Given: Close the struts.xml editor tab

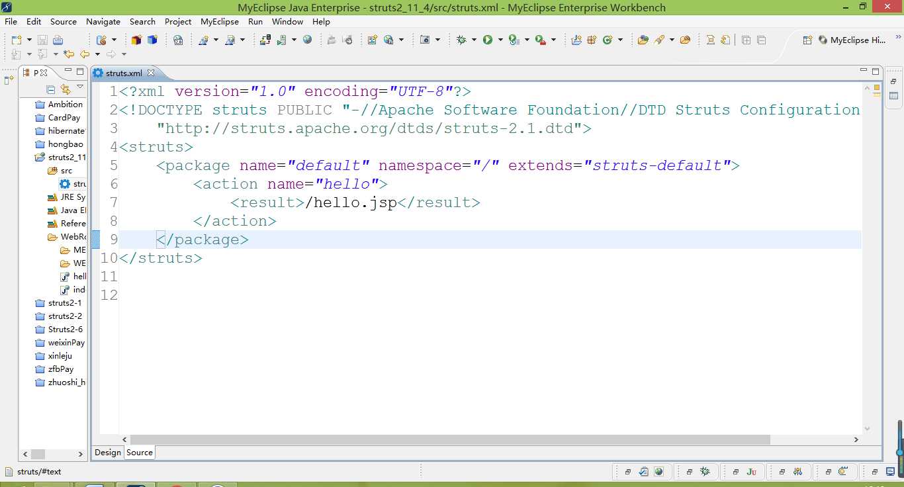Looking at the screenshot, I should (150, 73).
